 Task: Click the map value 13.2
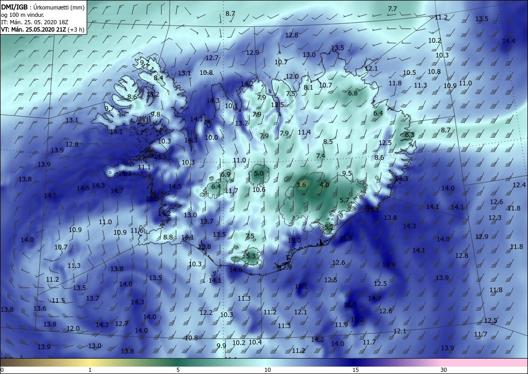pyautogui.click(x=153, y=94)
